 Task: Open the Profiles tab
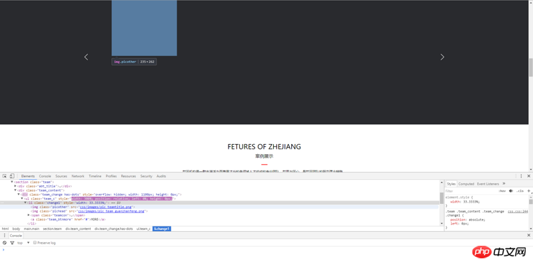pos(111,176)
